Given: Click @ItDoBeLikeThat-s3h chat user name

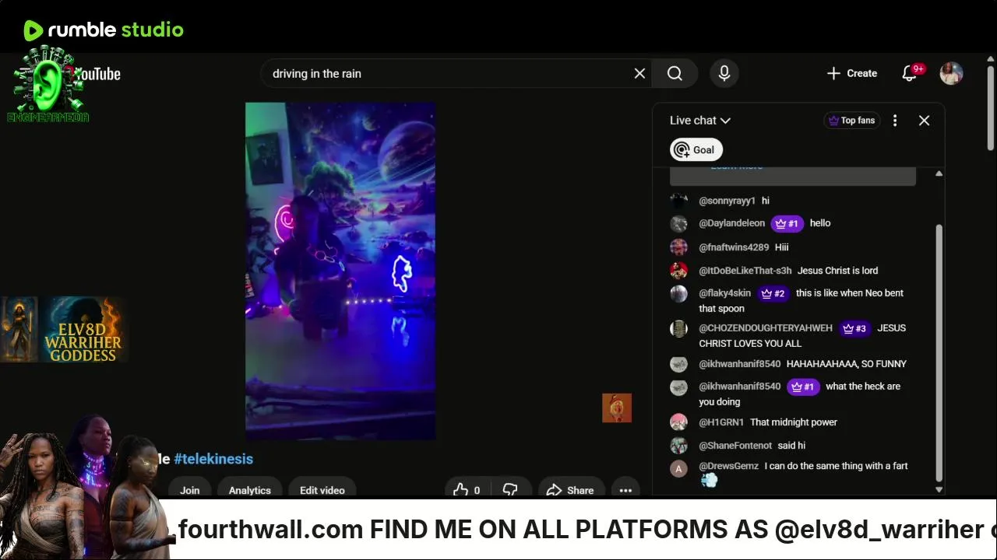Looking at the screenshot, I should [745, 271].
